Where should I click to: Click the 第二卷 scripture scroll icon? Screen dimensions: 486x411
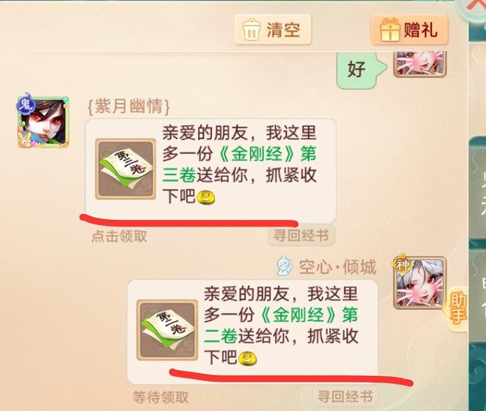click(167, 330)
